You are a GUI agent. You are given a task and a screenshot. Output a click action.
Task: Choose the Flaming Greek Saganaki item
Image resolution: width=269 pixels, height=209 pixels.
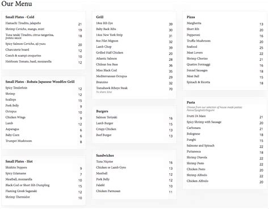tap(21, 191)
